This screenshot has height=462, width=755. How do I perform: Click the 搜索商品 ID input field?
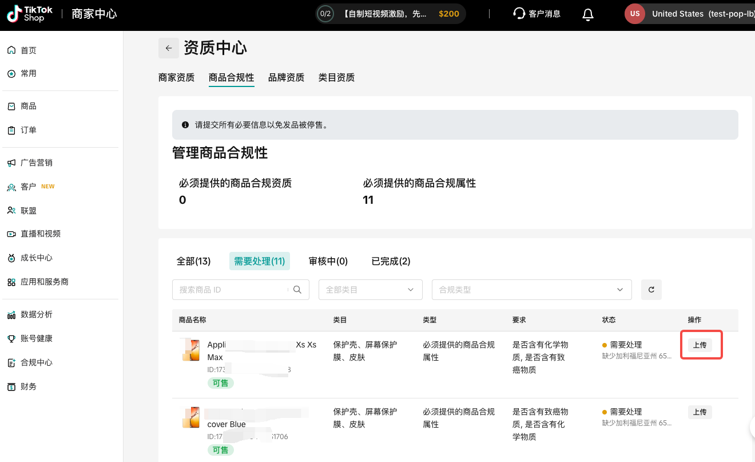coord(232,290)
